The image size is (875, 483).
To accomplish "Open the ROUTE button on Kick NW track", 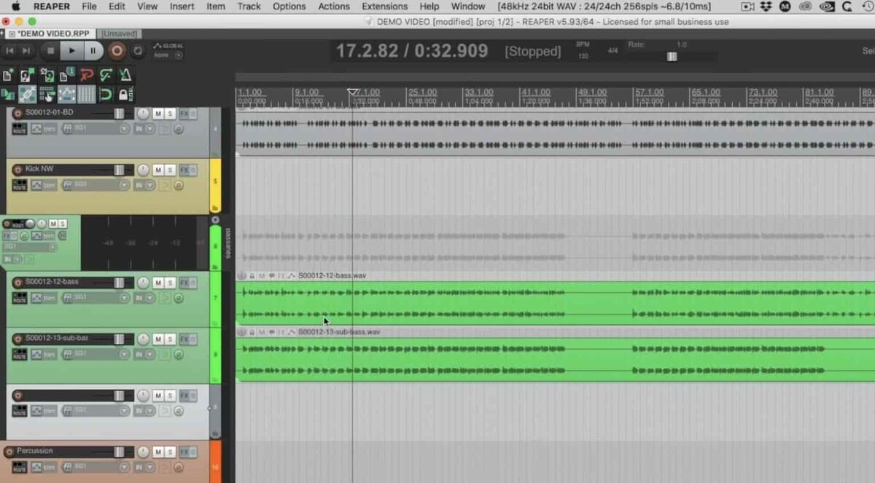I will tap(20, 185).
